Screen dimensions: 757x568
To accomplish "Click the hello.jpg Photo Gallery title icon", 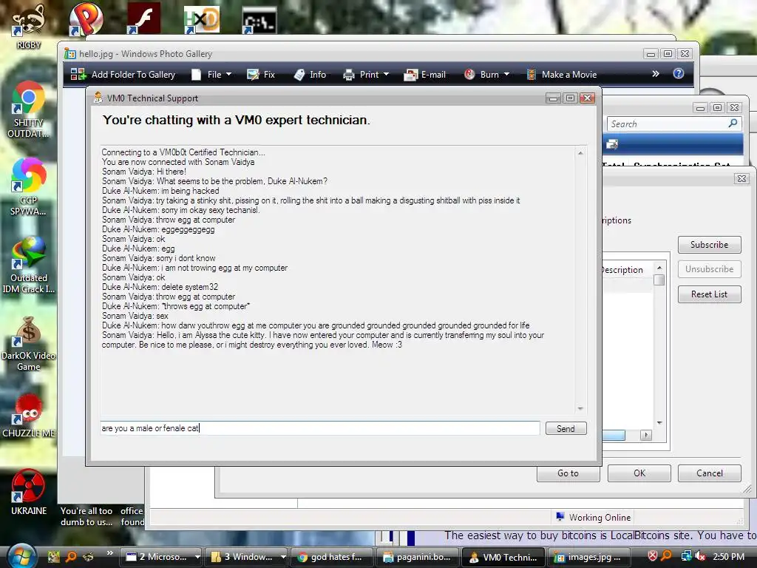I will (x=70, y=53).
